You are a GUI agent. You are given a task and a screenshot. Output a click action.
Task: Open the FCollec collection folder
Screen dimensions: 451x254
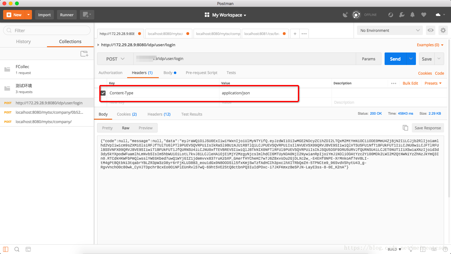click(x=47, y=69)
